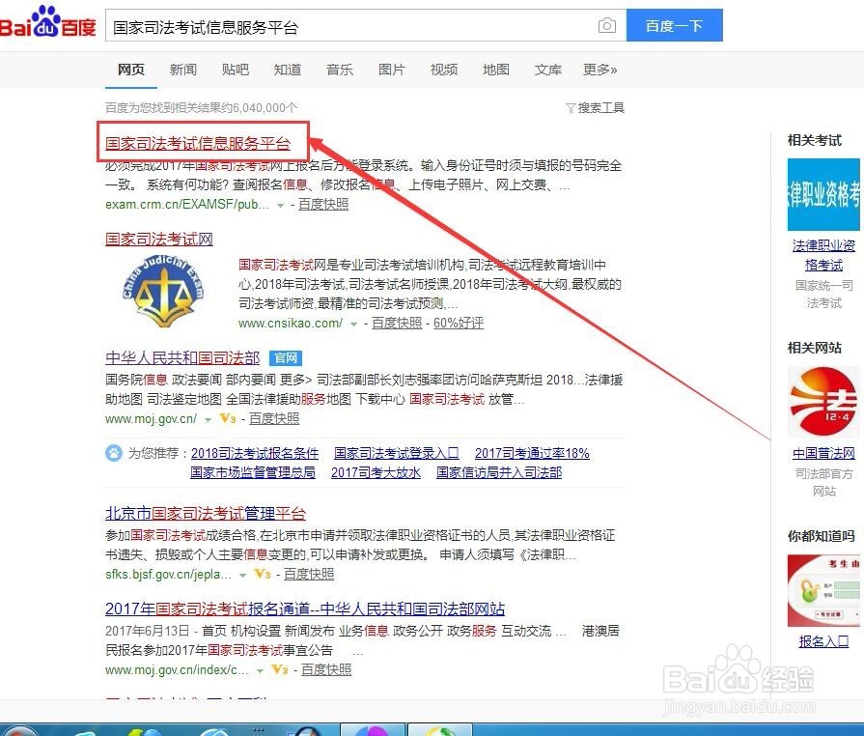864x736 pixels.
Task: Switch to the 图片 tab
Action: click(392, 70)
